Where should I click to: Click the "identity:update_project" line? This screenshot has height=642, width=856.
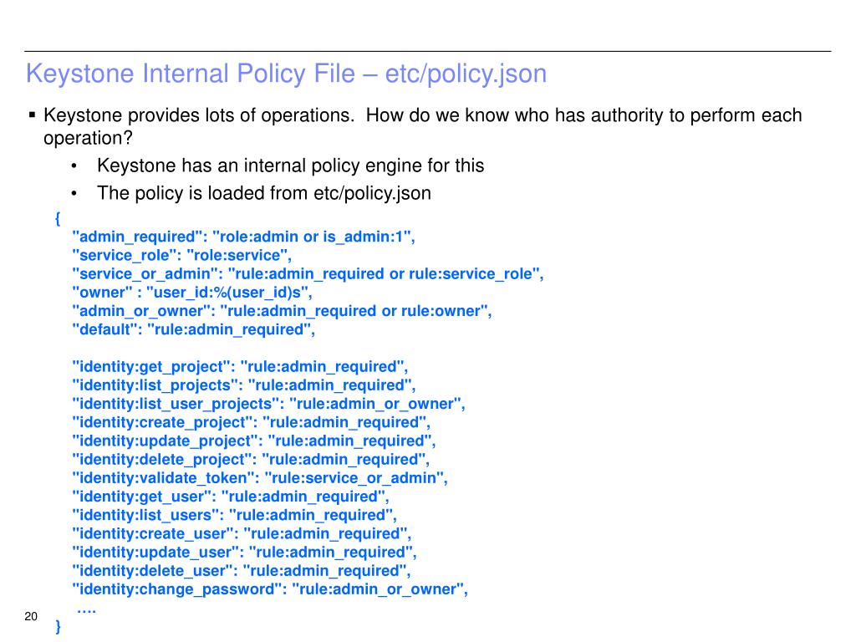(x=254, y=441)
